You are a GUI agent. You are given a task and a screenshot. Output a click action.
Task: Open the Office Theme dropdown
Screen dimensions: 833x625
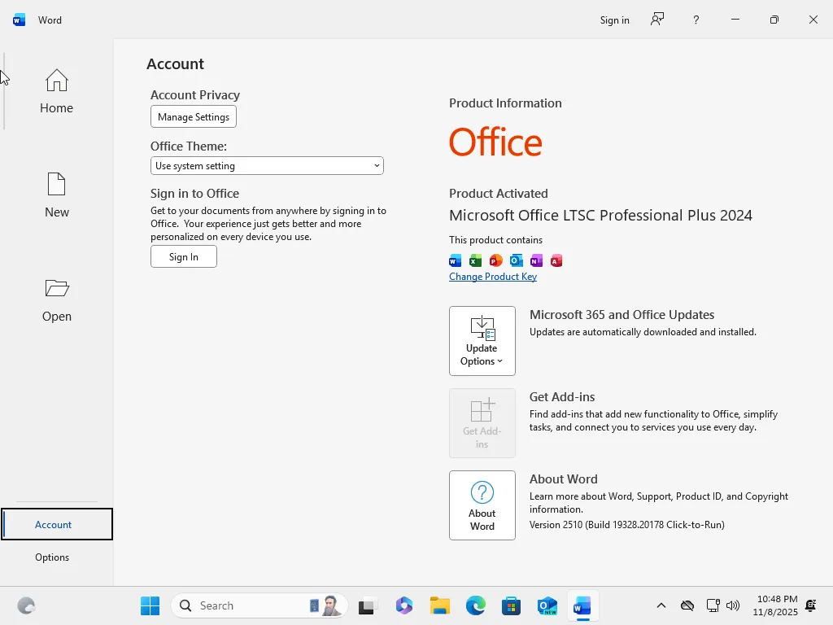(x=267, y=165)
